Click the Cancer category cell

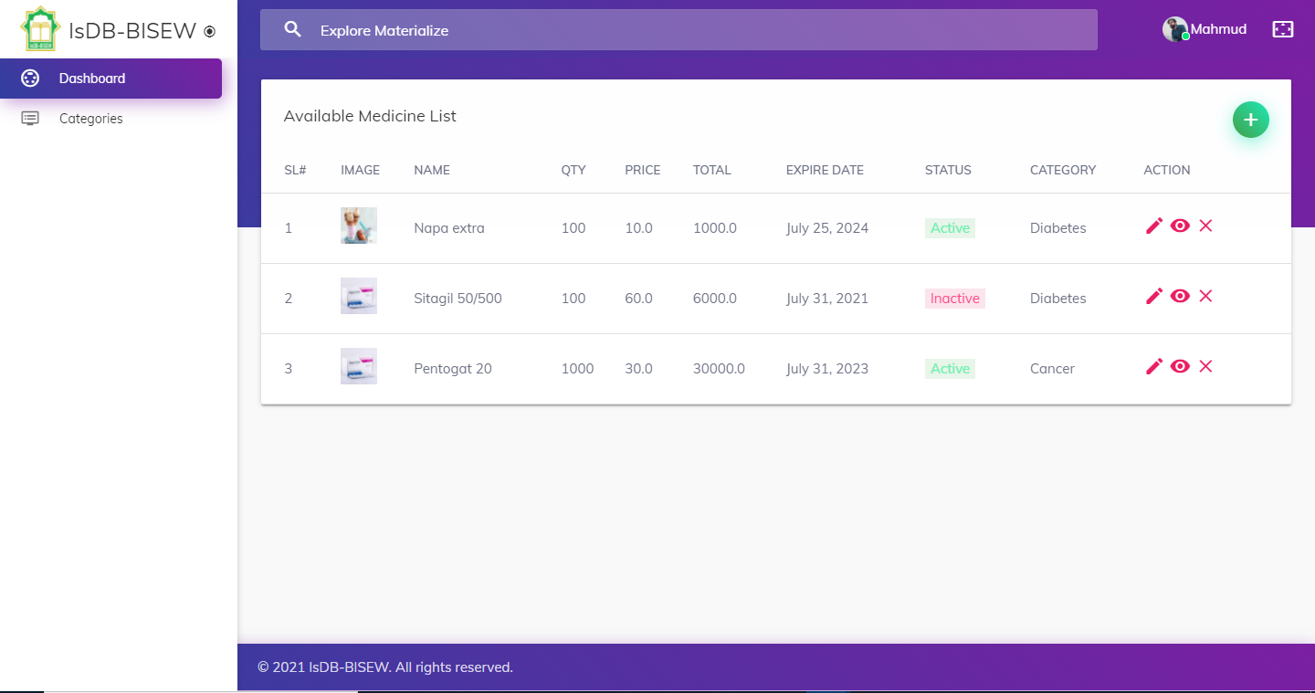pos(1052,369)
